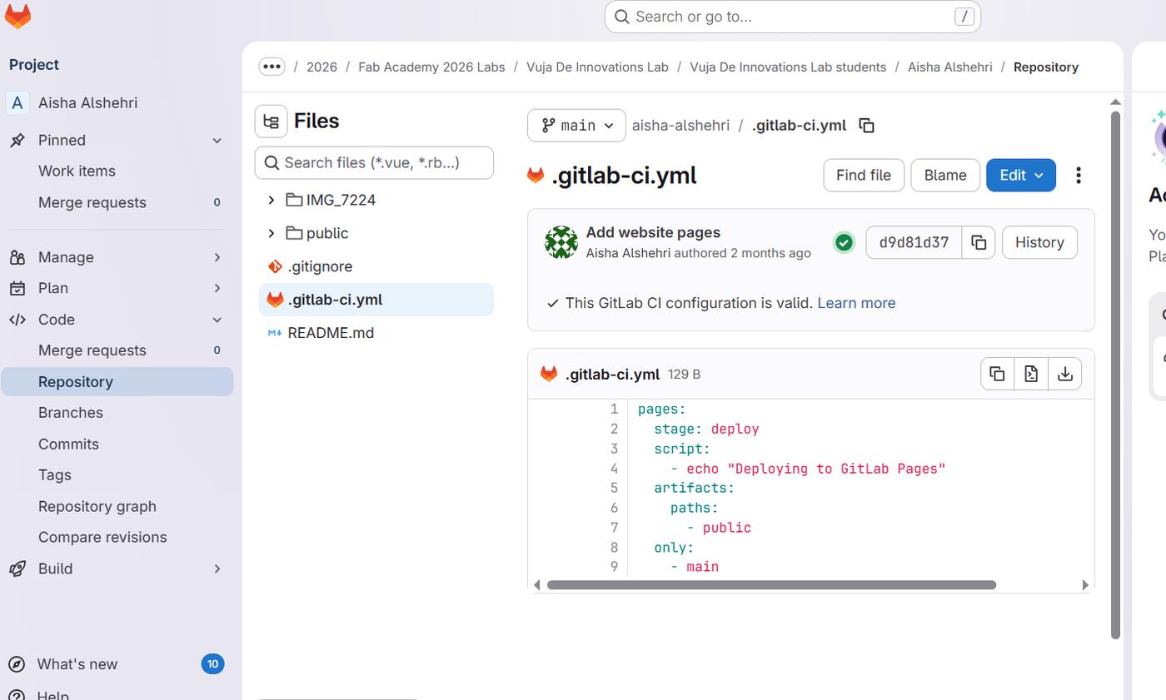1166x700 pixels.
Task: Copy commit SHA d9d81d37 icon
Action: tap(979, 242)
